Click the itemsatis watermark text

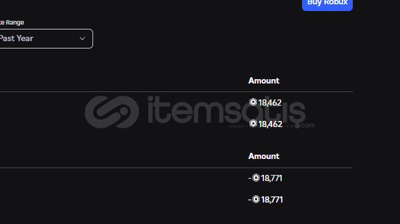click(x=227, y=110)
